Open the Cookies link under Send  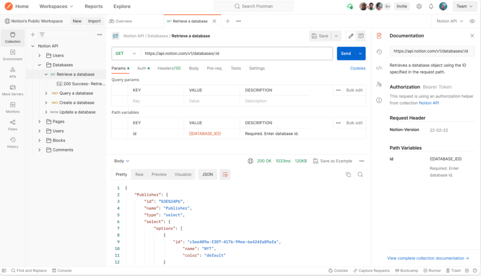[x=358, y=69]
